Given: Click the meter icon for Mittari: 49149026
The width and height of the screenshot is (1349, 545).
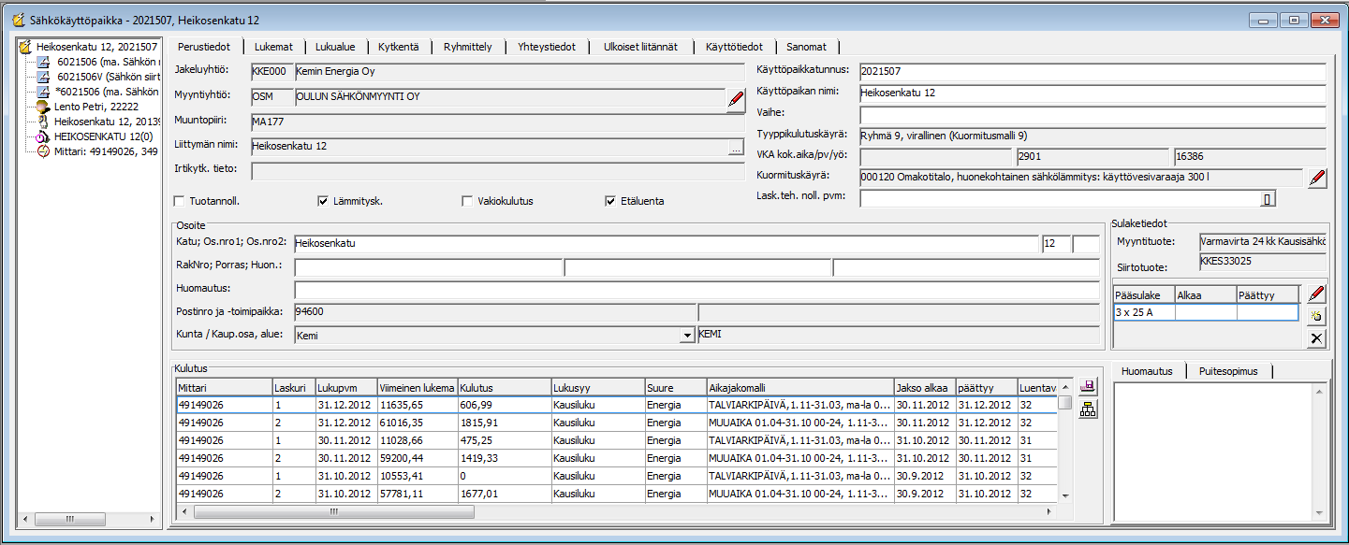Looking at the screenshot, I should 43,151.
